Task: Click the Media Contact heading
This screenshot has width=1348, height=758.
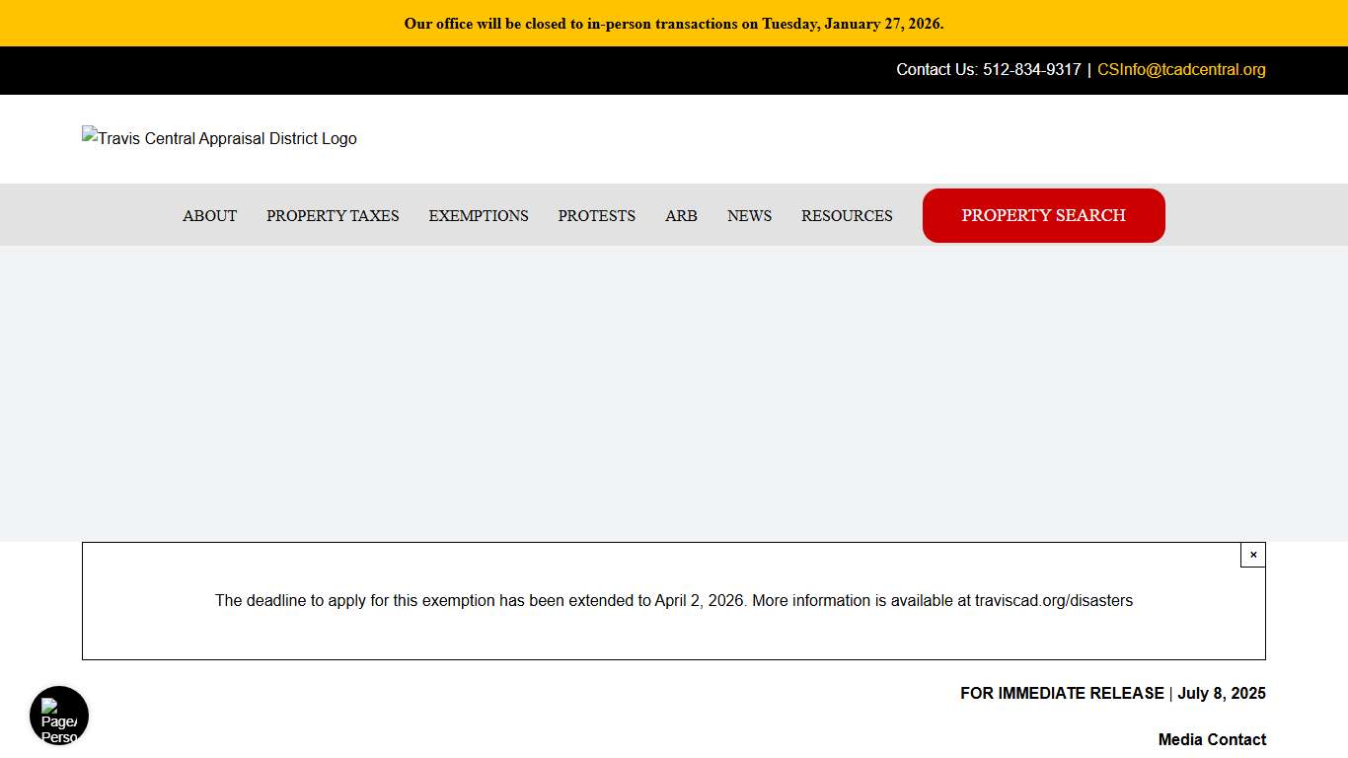Action: 1212,740
